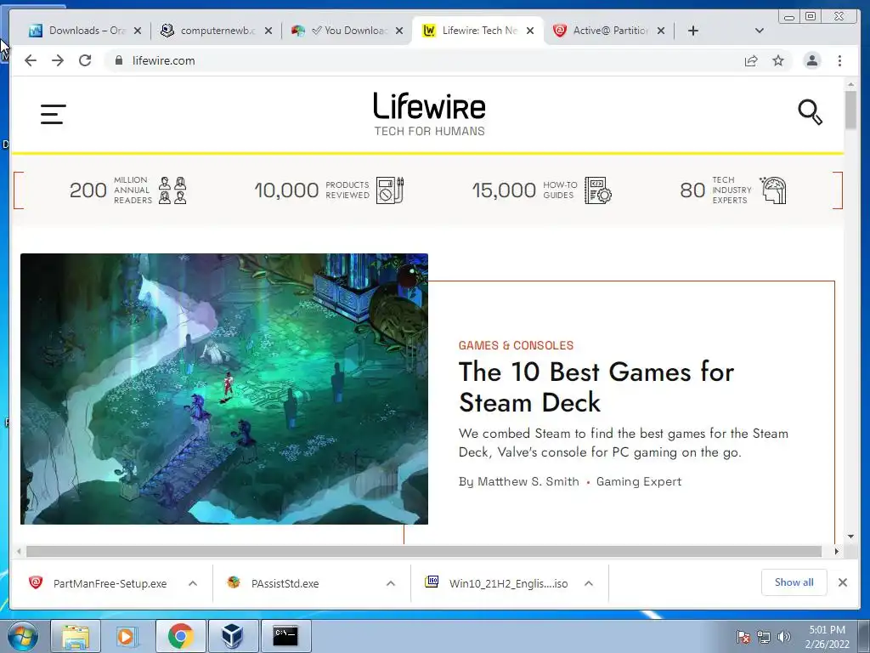Image resolution: width=870 pixels, height=653 pixels.
Task: Close the Active@ Partition tab
Action: [x=661, y=31]
